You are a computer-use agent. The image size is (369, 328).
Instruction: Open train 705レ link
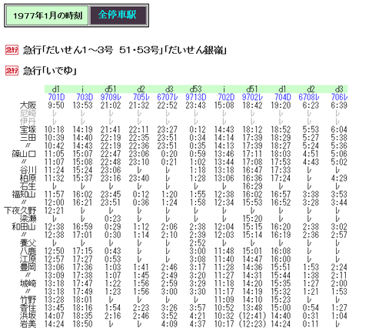(141, 97)
